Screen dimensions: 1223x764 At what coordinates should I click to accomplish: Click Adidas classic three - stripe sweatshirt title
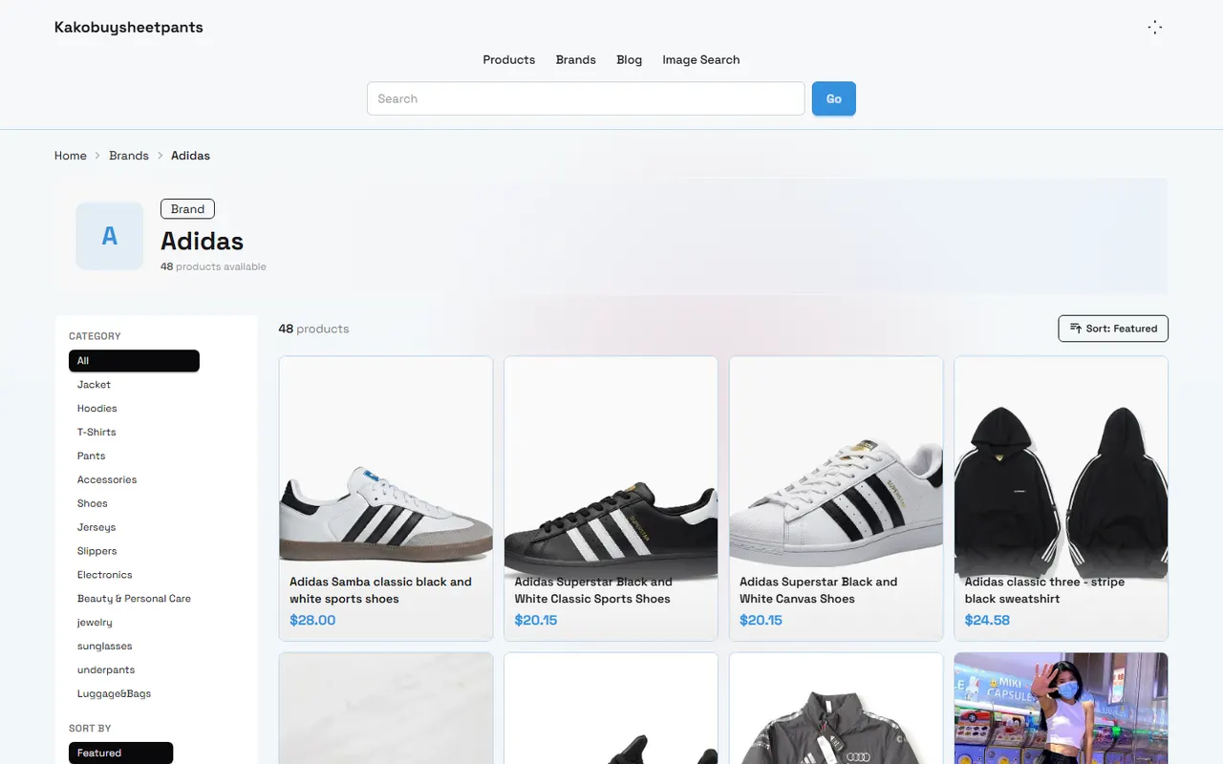coord(1044,590)
